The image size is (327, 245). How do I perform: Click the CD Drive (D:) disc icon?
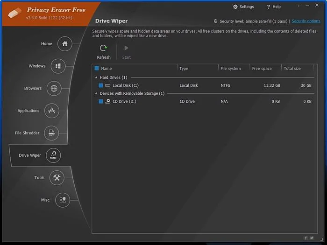[107, 101]
